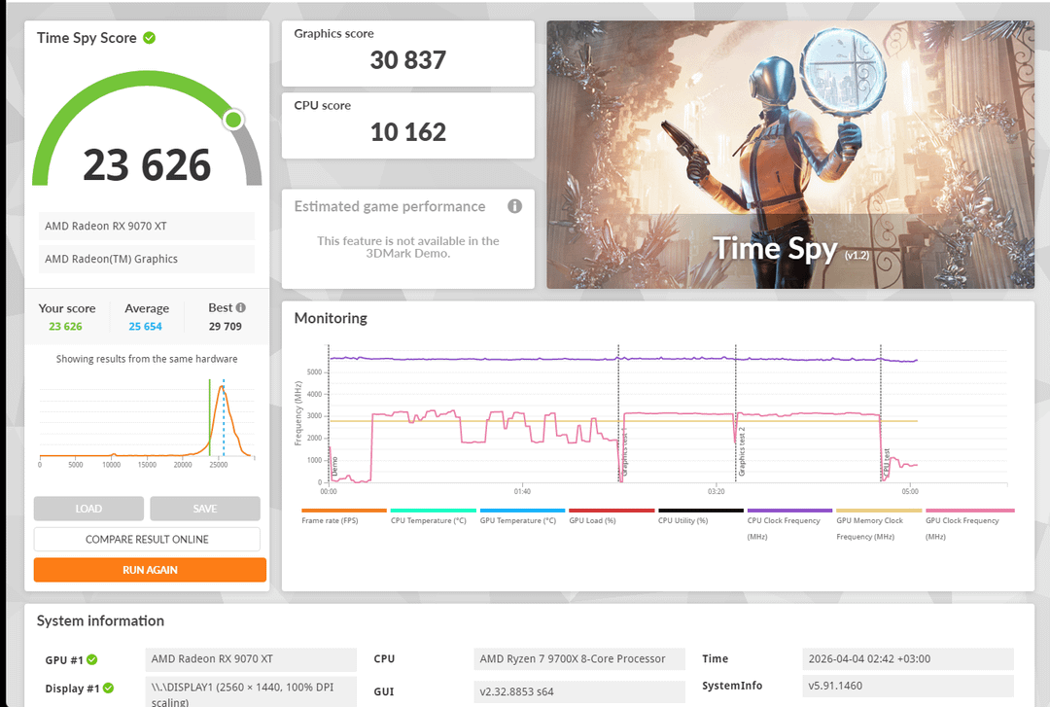Hide the CPU Utility (%) series in the legend
Viewport: 1050px width, 707px height.
pos(700,520)
